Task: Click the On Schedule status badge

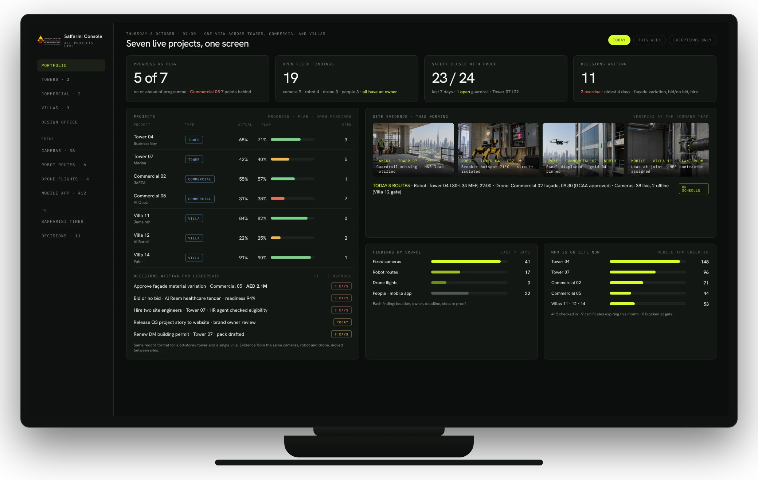Action: coord(693,189)
